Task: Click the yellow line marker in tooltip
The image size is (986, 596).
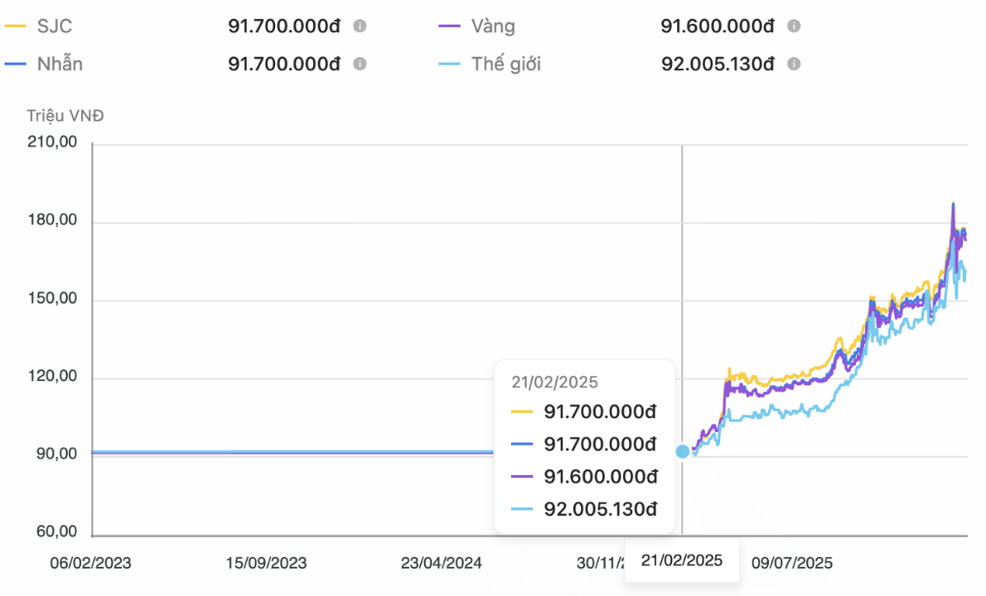Action: [522, 411]
